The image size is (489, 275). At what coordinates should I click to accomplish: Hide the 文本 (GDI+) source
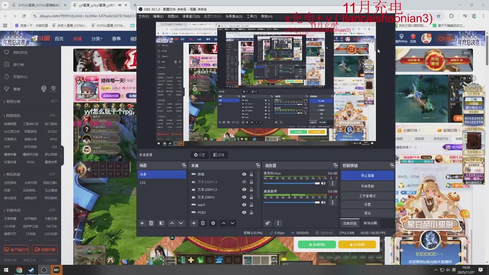point(244,197)
